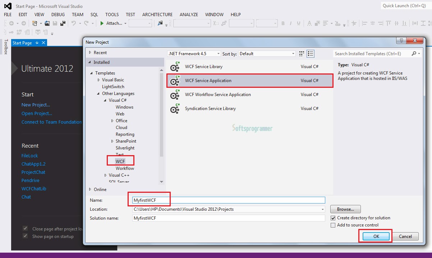The width and height of the screenshot is (432, 258).
Task: Open a recent project via Open Project link
Action: tap(37, 113)
